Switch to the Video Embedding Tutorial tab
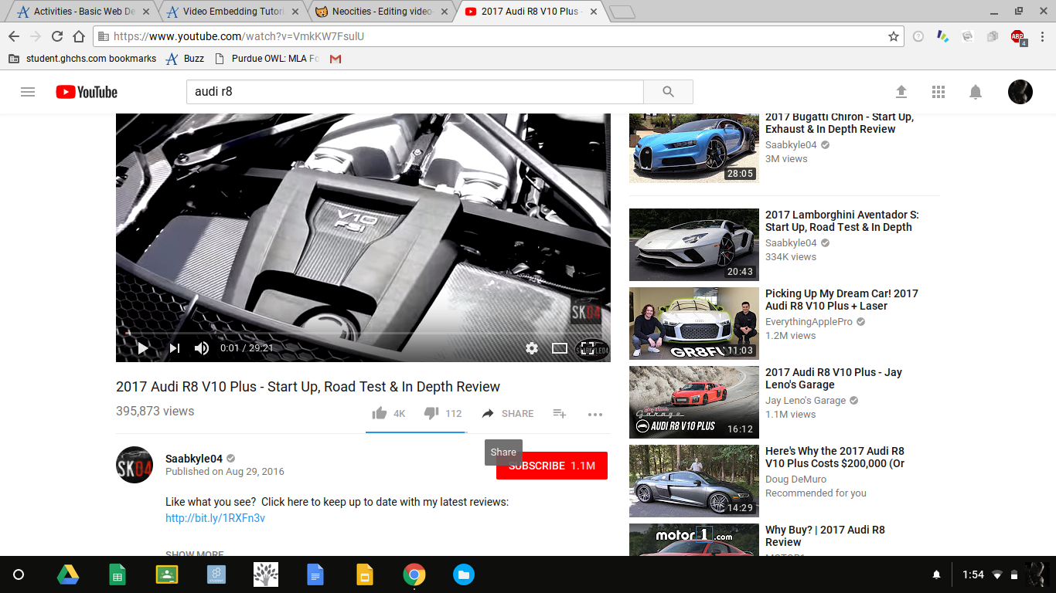Viewport: 1056px width, 593px height. click(x=232, y=12)
